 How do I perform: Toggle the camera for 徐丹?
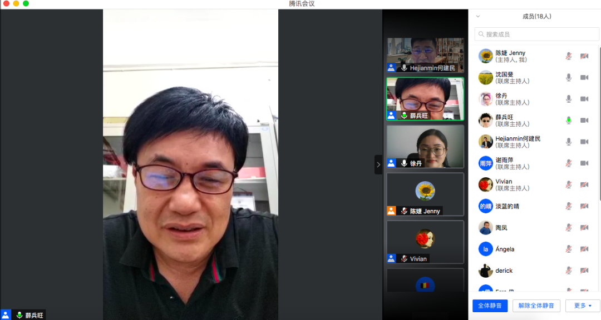click(584, 99)
